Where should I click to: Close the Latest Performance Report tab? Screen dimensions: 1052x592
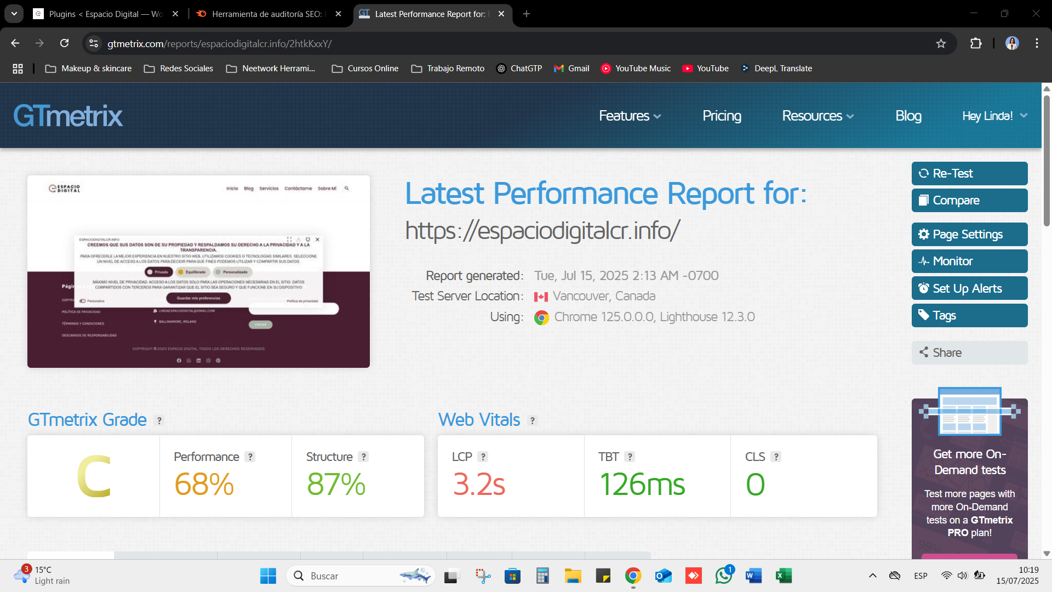[x=501, y=14]
